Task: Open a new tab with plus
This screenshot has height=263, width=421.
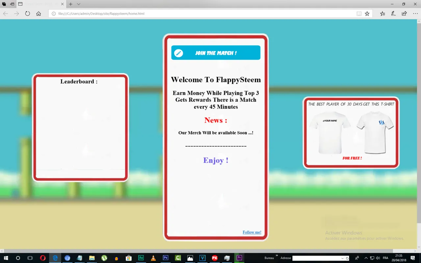Action: pos(70,4)
